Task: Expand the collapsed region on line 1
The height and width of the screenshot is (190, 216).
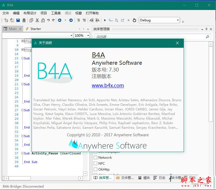Action: (x=22, y=41)
